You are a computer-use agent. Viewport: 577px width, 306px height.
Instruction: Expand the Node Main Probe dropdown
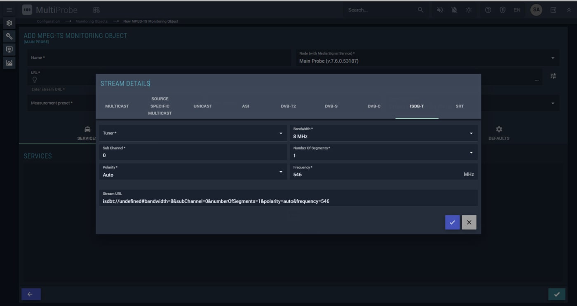427,58
